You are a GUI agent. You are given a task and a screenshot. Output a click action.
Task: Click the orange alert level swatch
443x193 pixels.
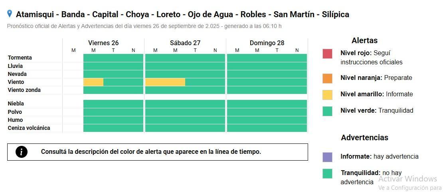[x=327, y=78]
